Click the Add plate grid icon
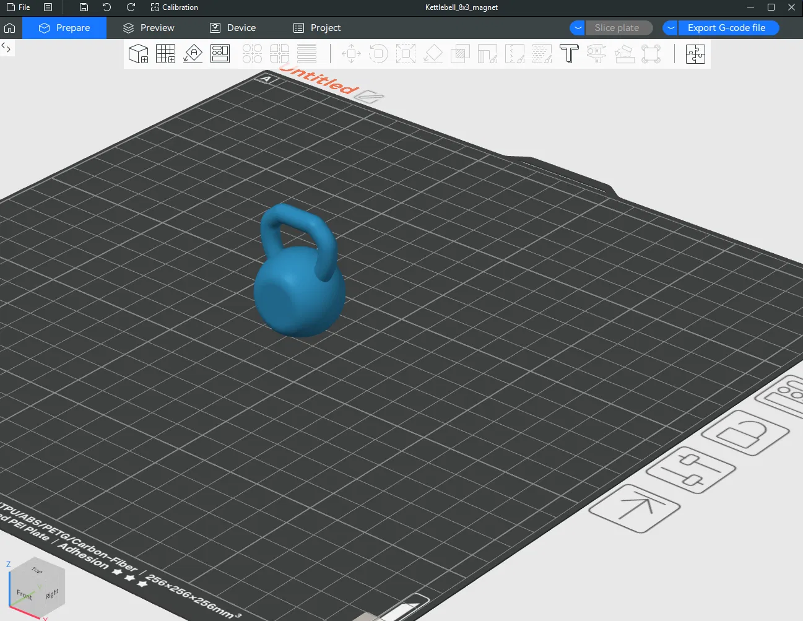The image size is (803, 621). (x=166, y=54)
